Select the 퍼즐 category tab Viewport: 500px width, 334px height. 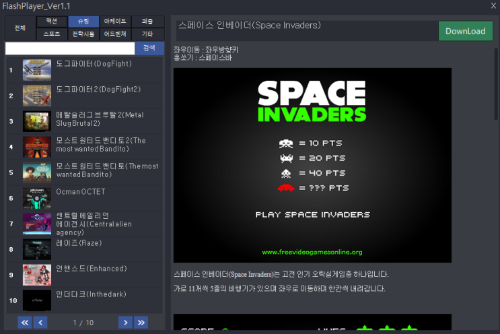click(x=147, y=22)
